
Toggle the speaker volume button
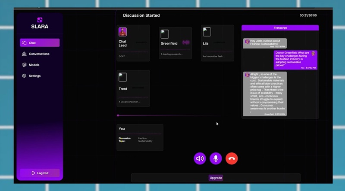point(200,158)
